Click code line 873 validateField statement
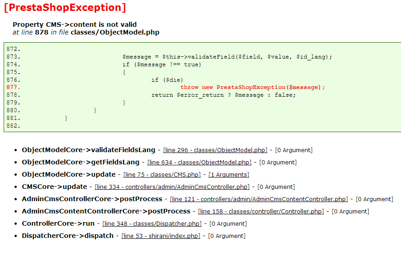This screenshot has width=401, height=257. point(227,57)
